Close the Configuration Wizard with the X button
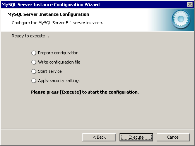 click(x=190, y=5)
